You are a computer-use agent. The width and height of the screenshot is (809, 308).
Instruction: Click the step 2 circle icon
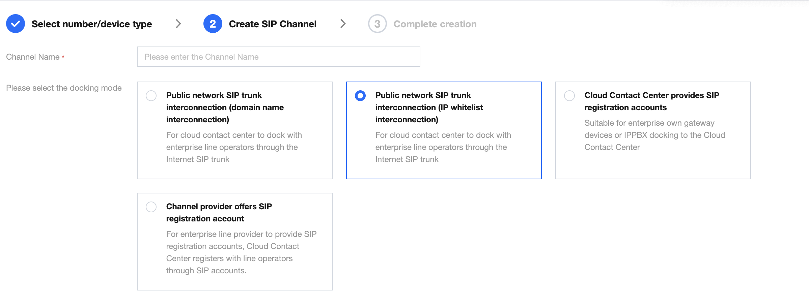213,24
